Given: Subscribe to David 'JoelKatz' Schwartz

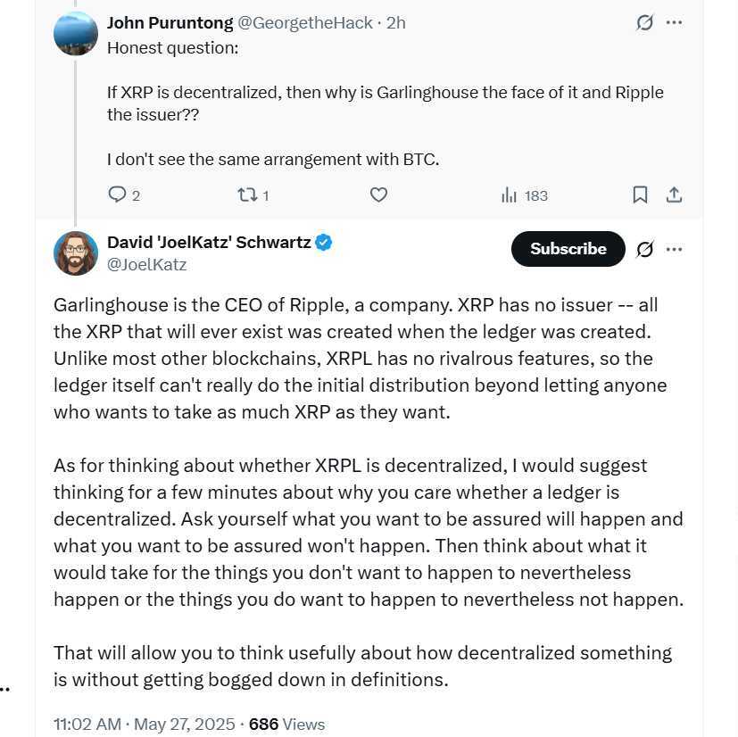Looking at the screenshot, I should pos(568,249).
